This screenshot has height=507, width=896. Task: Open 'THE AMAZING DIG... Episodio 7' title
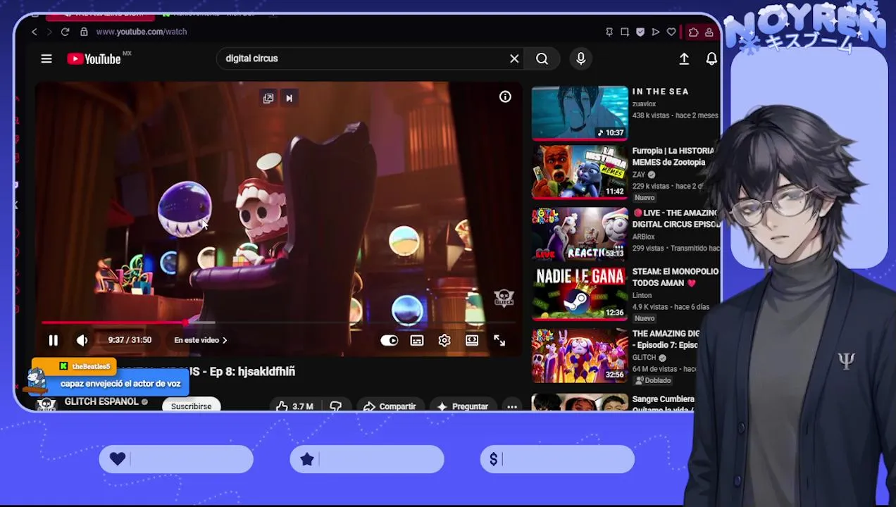tap(666, 339)
